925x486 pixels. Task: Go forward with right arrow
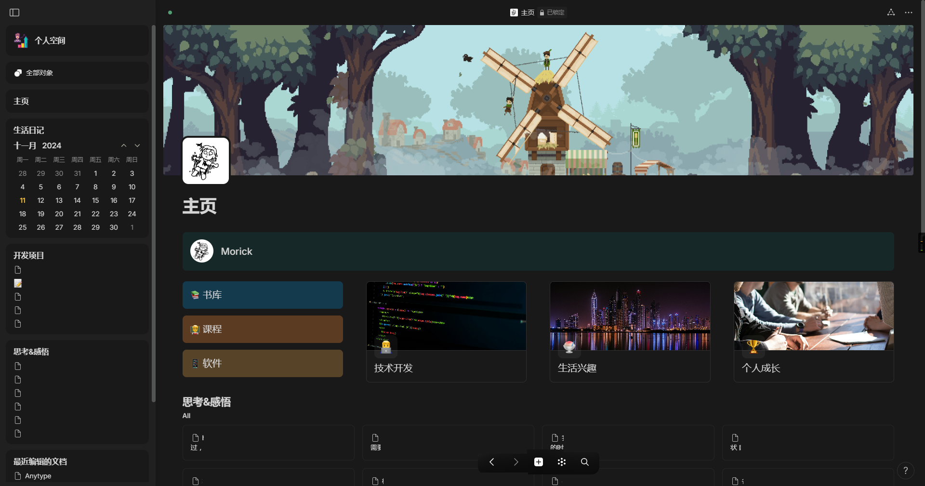point(515,462)
